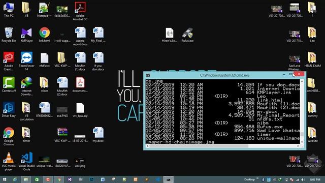325x183 pixels.
Task: Open the Windows Start button
Action: (5, 179)
